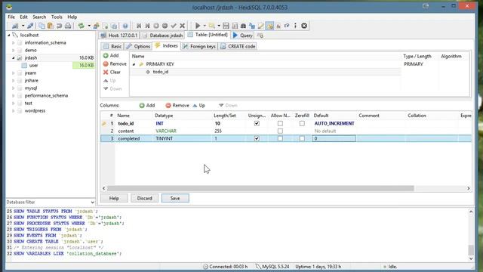
Task: Collapse the PRIMARY KEY index node
Action: click(x=134, y=64)
